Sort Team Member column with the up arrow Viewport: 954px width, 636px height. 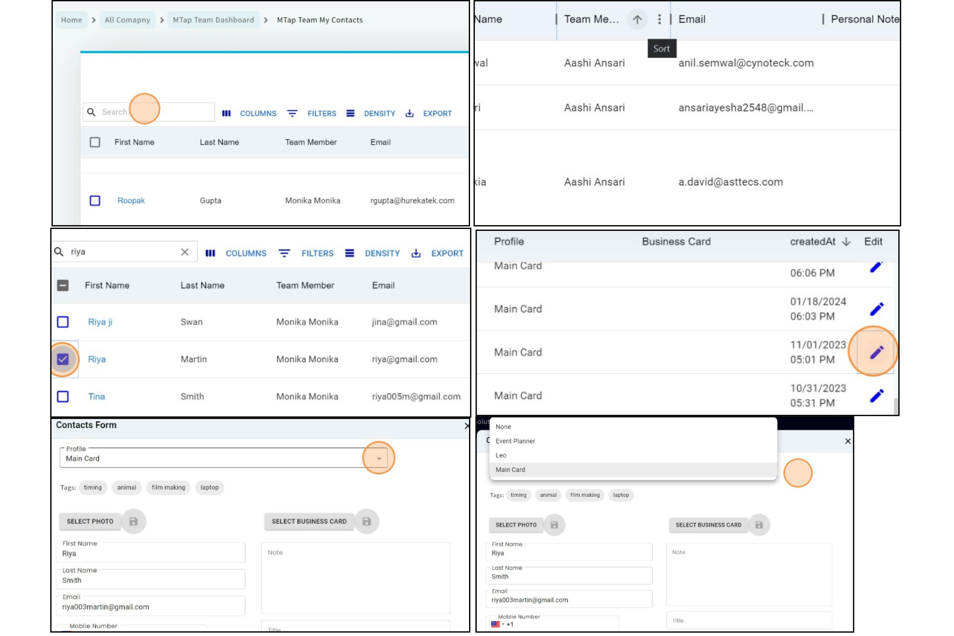pos(637,19)
